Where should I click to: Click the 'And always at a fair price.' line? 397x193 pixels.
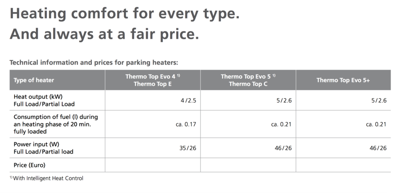(x=104, y=34)
